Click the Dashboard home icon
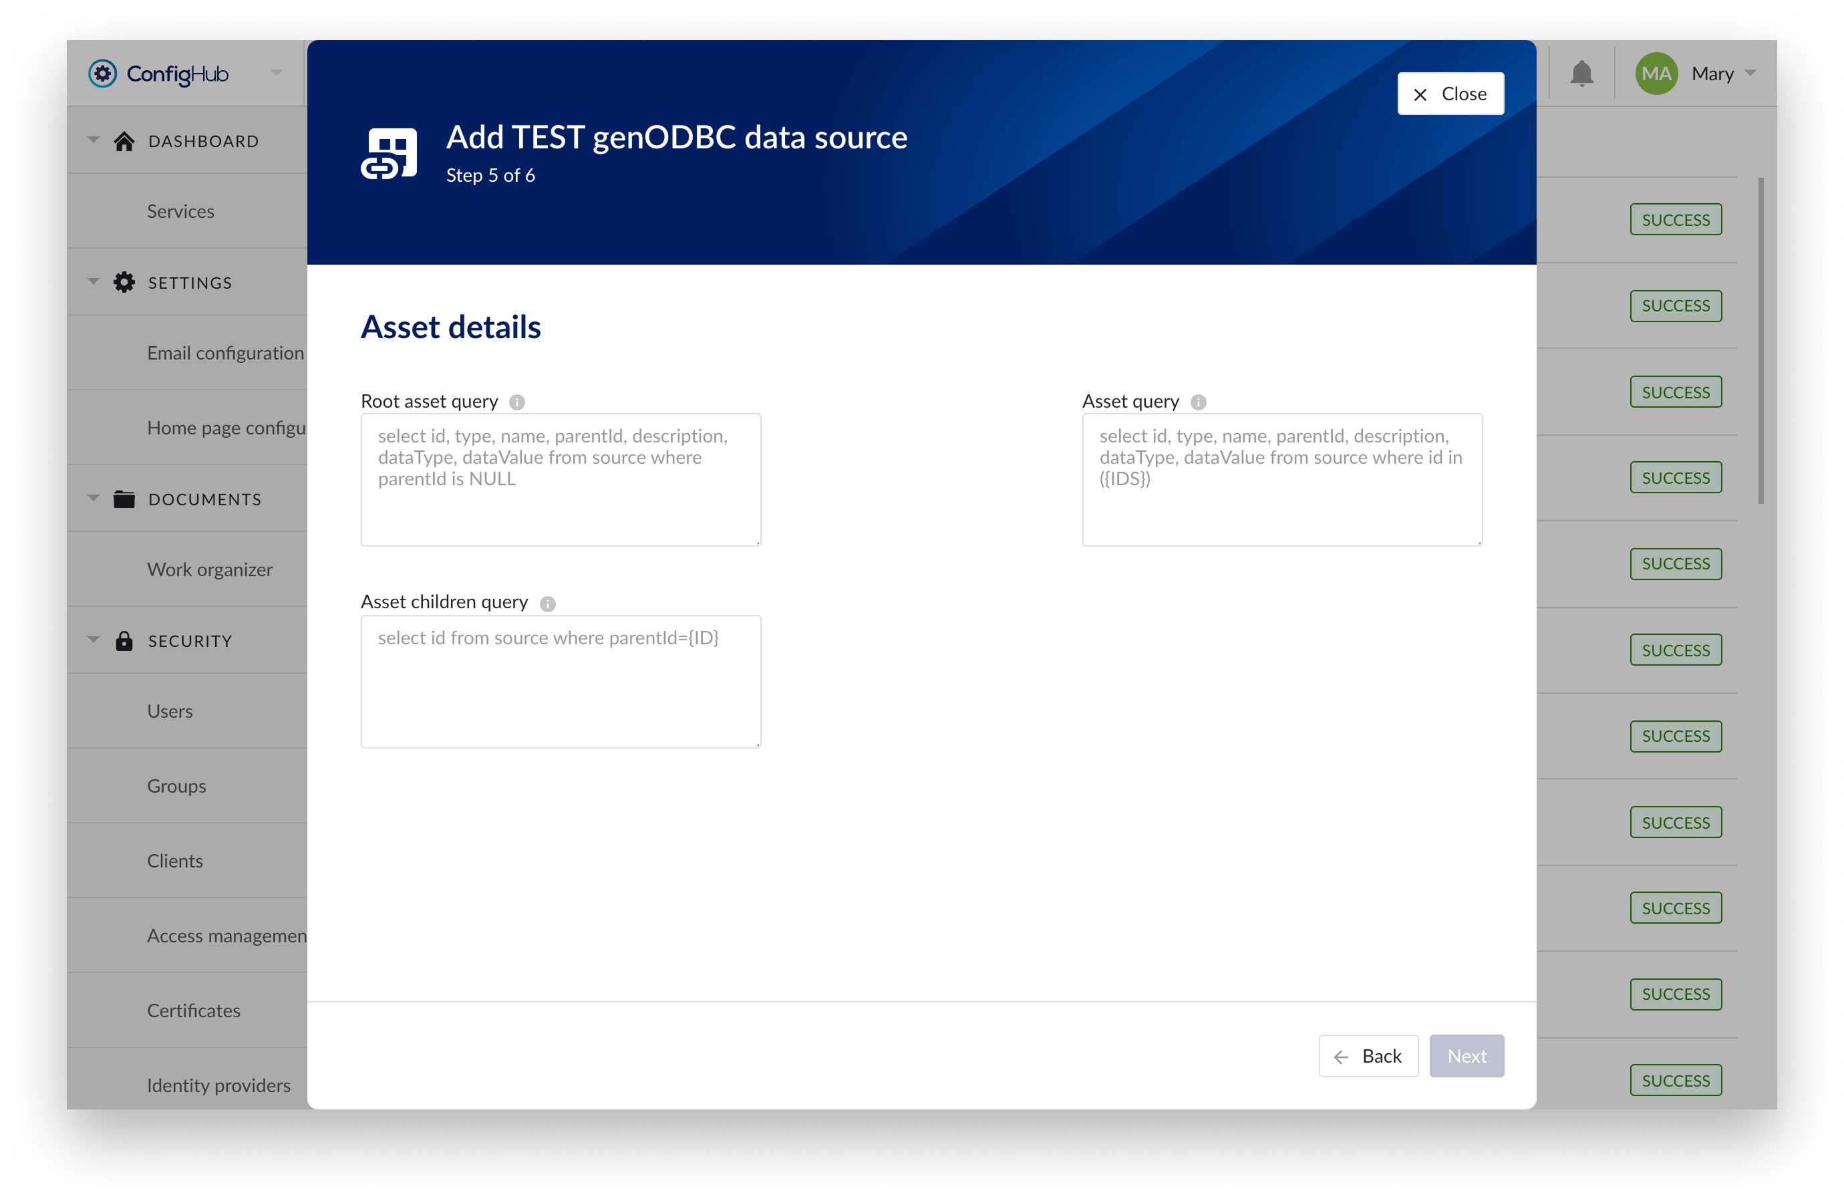Screen dimensions: 1844x1203 (x=124, y=141)
